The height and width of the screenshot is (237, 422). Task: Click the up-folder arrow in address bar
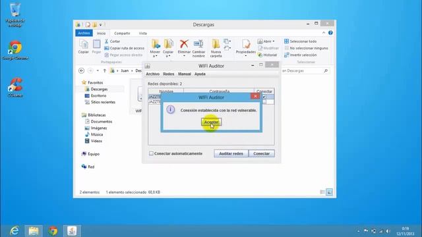click(105, 70)
